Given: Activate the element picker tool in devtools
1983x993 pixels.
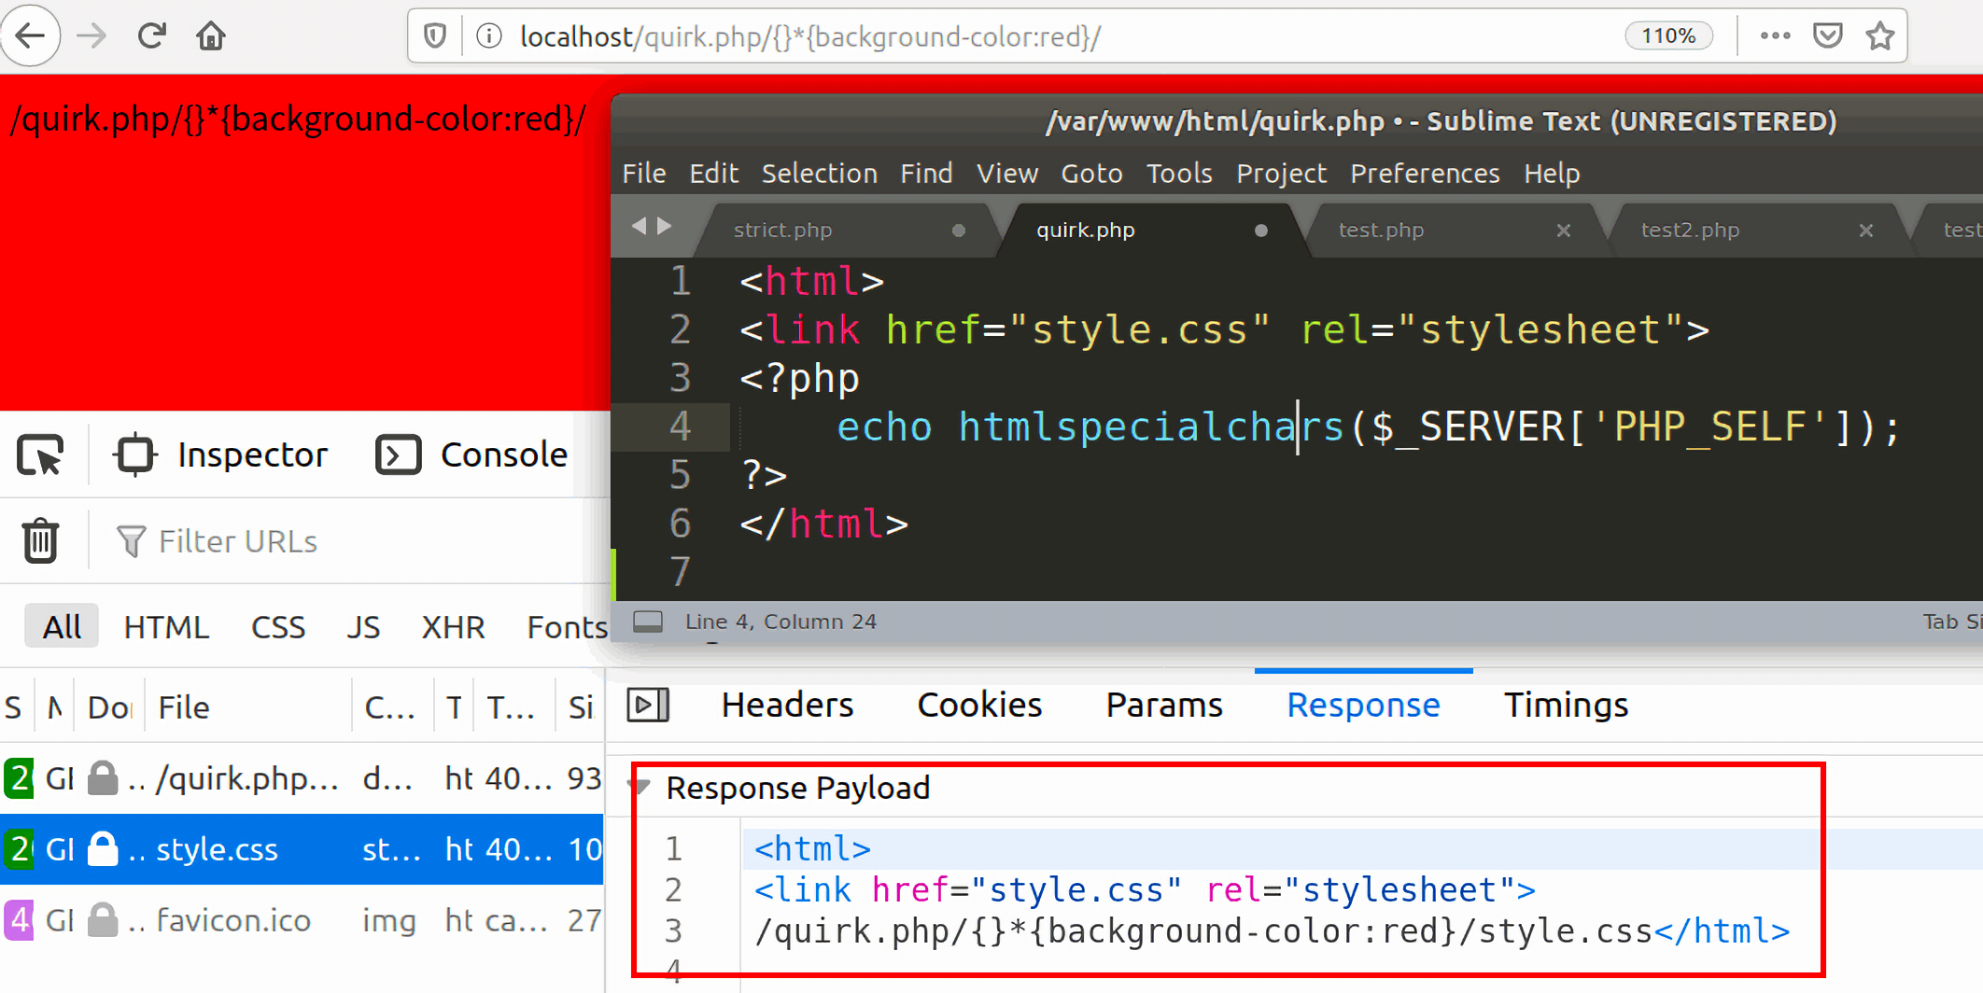Looking at the screenshot, I should pyautogui.click(x=40, y=455).
